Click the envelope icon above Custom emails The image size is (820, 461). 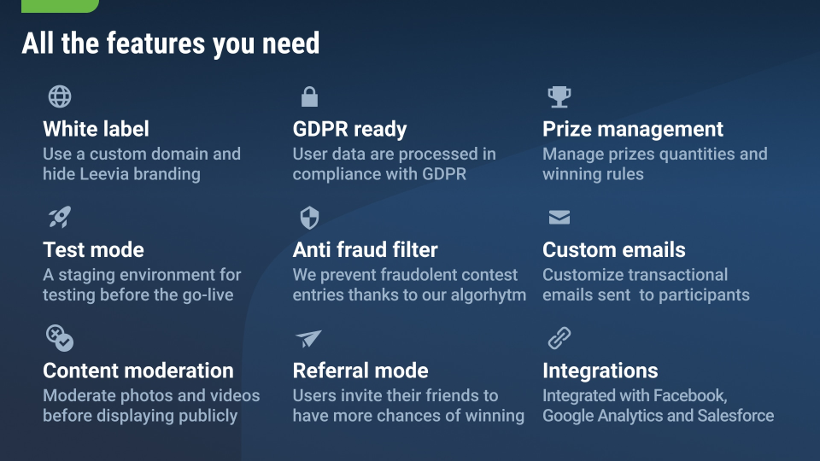coord(559,218)
